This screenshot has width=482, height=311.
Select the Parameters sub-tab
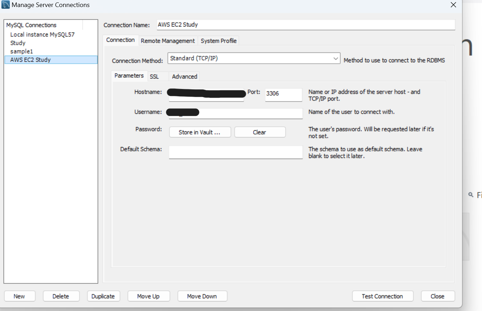[x=129, y=76]
